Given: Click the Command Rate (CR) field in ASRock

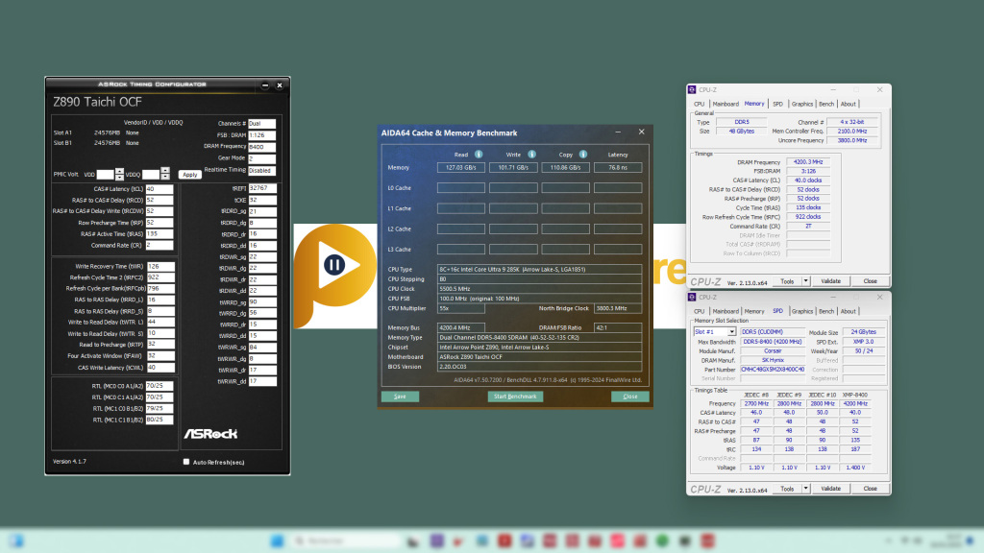Looking at the screenshot, I should tap(160, 245).
